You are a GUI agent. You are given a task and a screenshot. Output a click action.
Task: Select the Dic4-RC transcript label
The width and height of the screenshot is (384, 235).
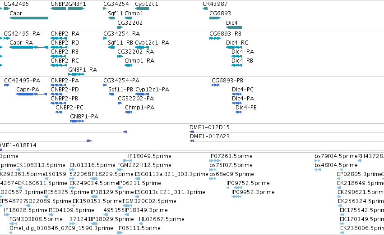[x=237, y=43]
